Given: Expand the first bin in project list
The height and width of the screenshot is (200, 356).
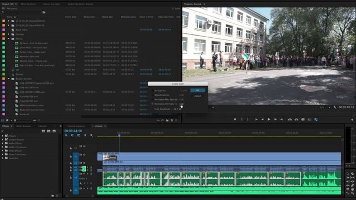Looking at the screenshot, I should pyautogui.click(x=9, y=21).
